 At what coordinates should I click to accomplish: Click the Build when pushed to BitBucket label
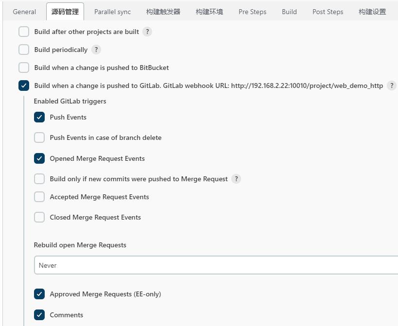point(102,68)
